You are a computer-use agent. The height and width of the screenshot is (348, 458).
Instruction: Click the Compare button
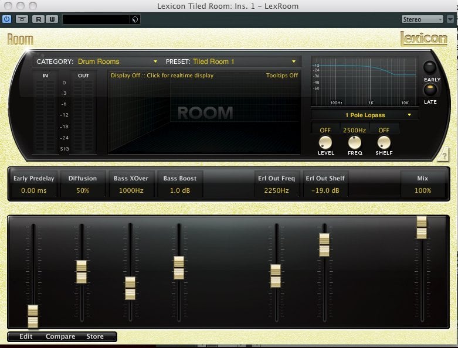click(x=60, y=336)
